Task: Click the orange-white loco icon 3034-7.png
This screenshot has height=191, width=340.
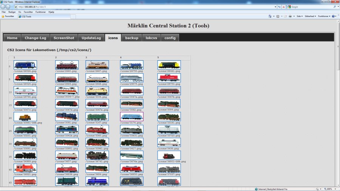Action: click(x=67, y=91)
